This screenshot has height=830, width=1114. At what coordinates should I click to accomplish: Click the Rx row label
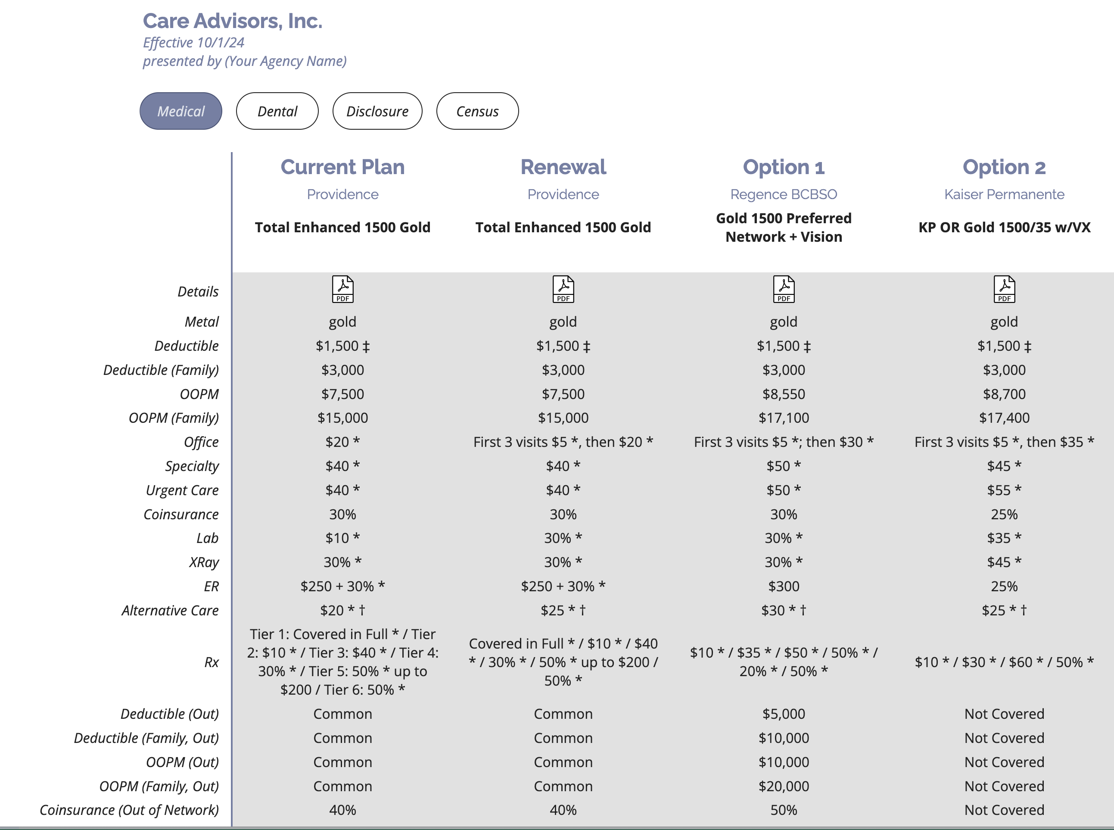point(212,662)
